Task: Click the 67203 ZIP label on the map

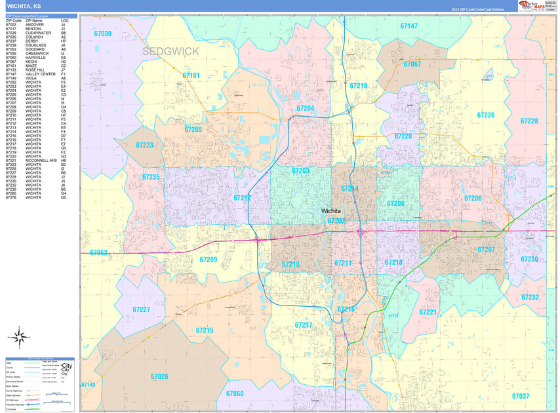Action: click(x=300, y=170)
